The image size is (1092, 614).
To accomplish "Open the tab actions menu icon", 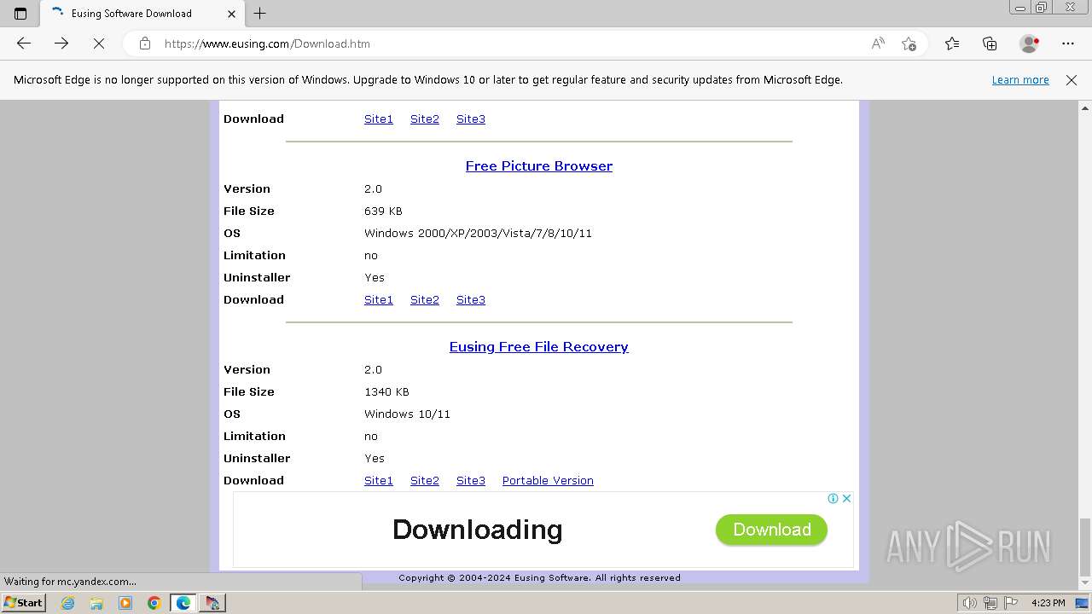I will tap(20, 14).
